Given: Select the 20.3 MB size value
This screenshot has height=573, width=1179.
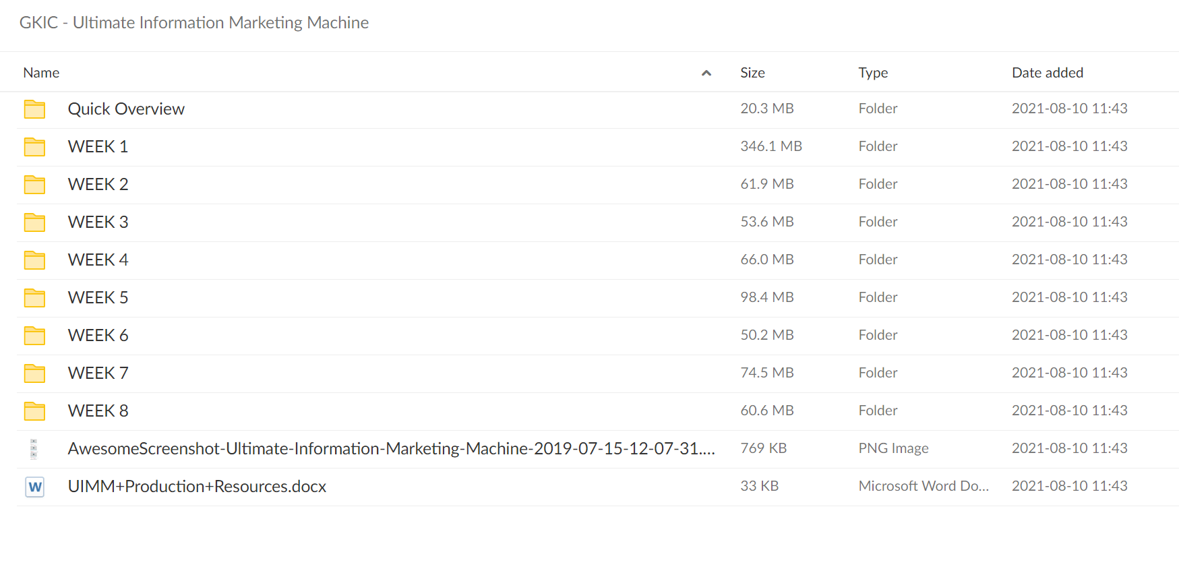Looking at the screenshot, I should click(x=767, y=109).
